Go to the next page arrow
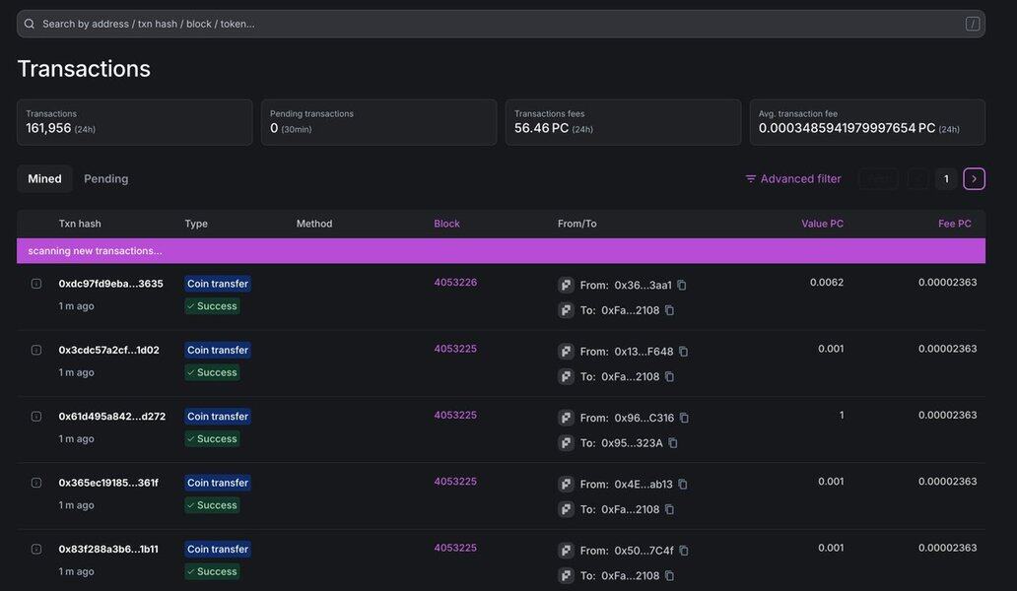 tap(974, 179)
